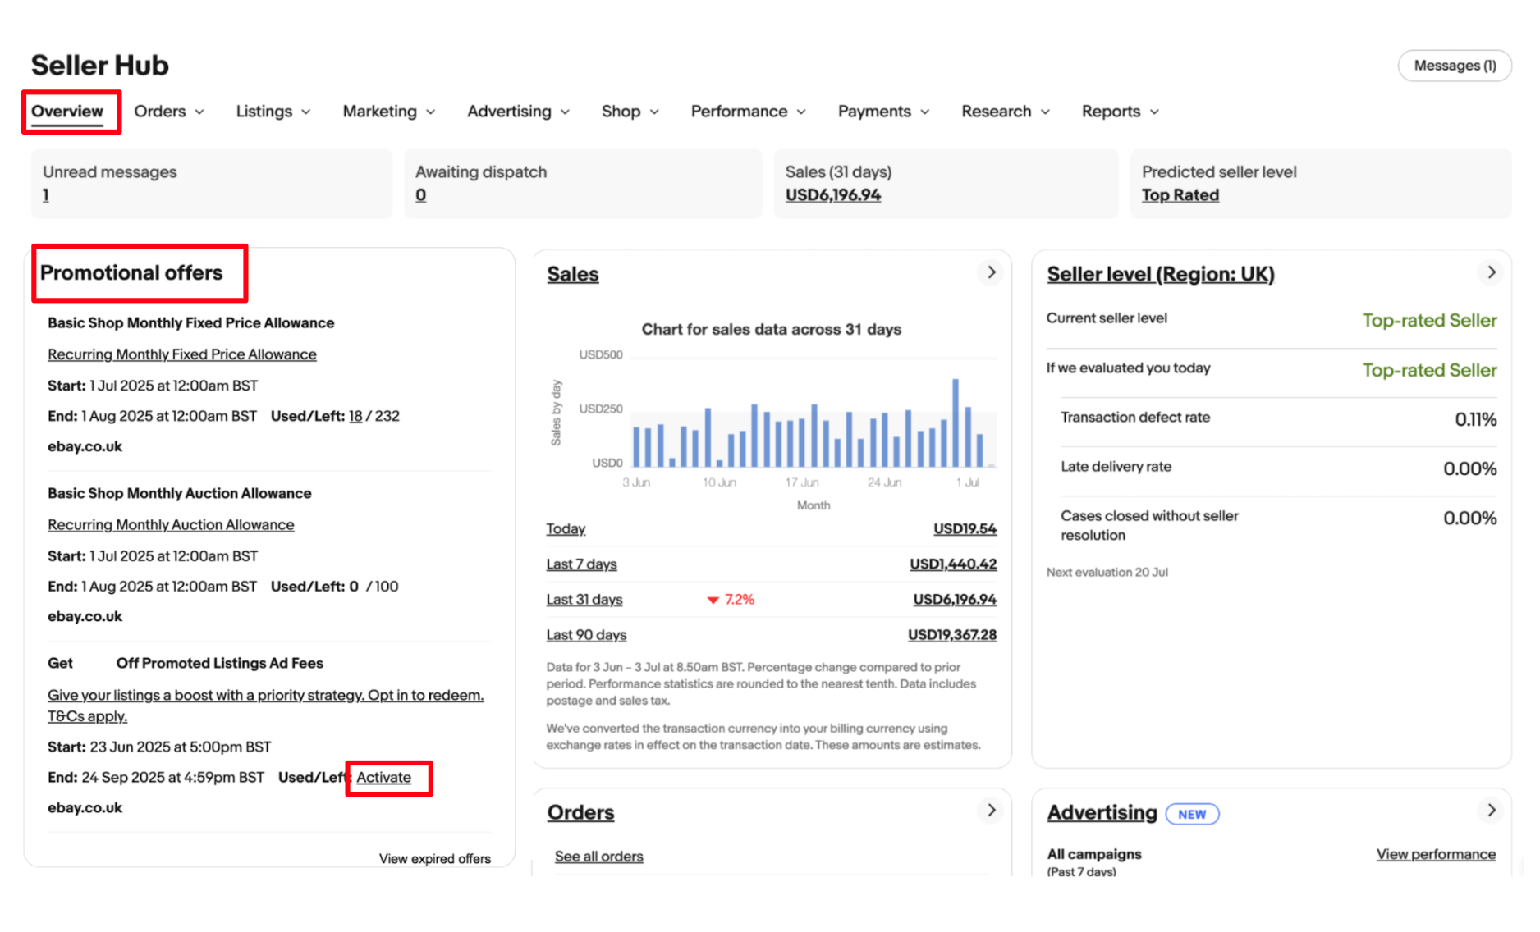The width and height of the screenshot is (1540, 932).
Task: Click View performance link
Action: coord(1436,854)
